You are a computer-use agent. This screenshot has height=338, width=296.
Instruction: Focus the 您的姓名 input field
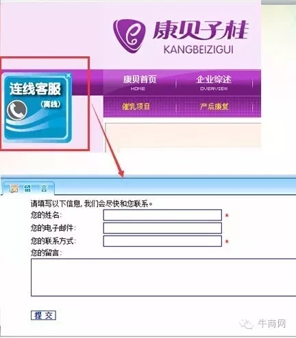[x=162, y=215]
